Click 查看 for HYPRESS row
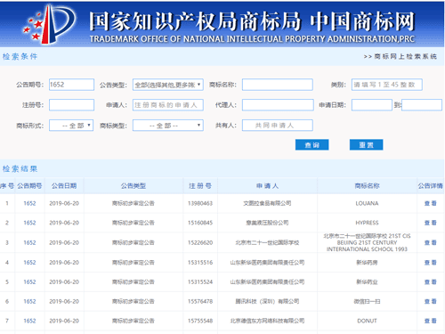 click(430, 223)
